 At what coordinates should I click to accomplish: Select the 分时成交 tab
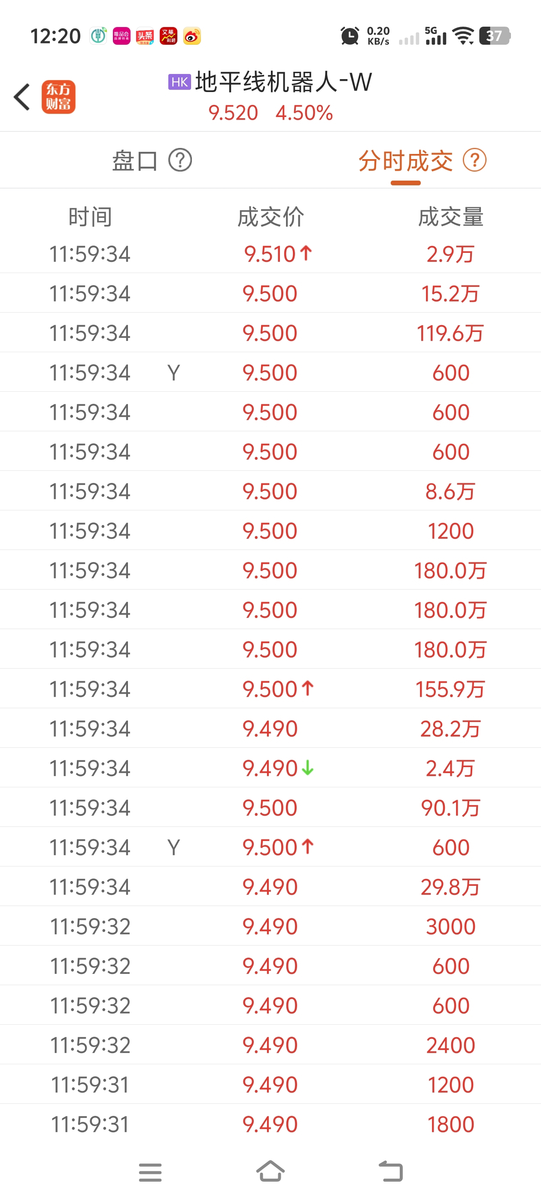click(406, 161)
